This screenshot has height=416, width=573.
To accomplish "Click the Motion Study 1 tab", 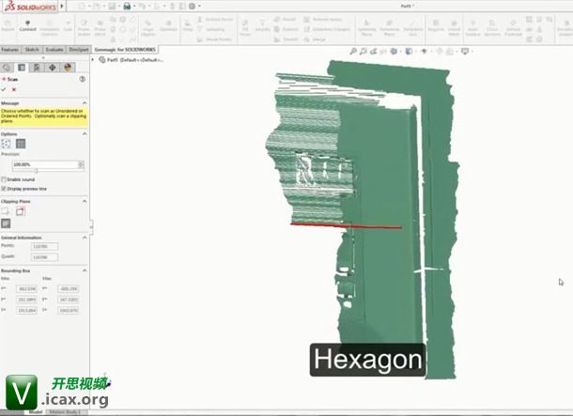I will tap(67, 412).
